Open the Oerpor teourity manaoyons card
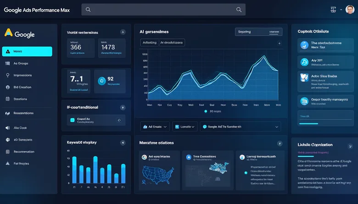358x204 pixels. tap(325, 101)
